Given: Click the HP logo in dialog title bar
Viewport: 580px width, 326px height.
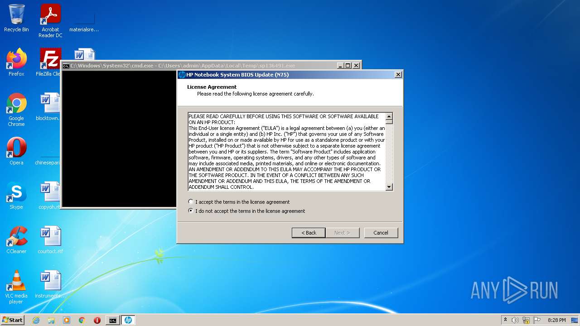Looking at the screenshot, I should tap(182, 75).
